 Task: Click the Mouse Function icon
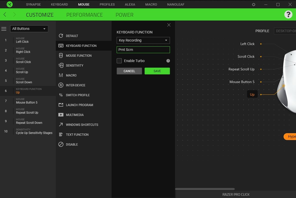[x=61, y=55]
